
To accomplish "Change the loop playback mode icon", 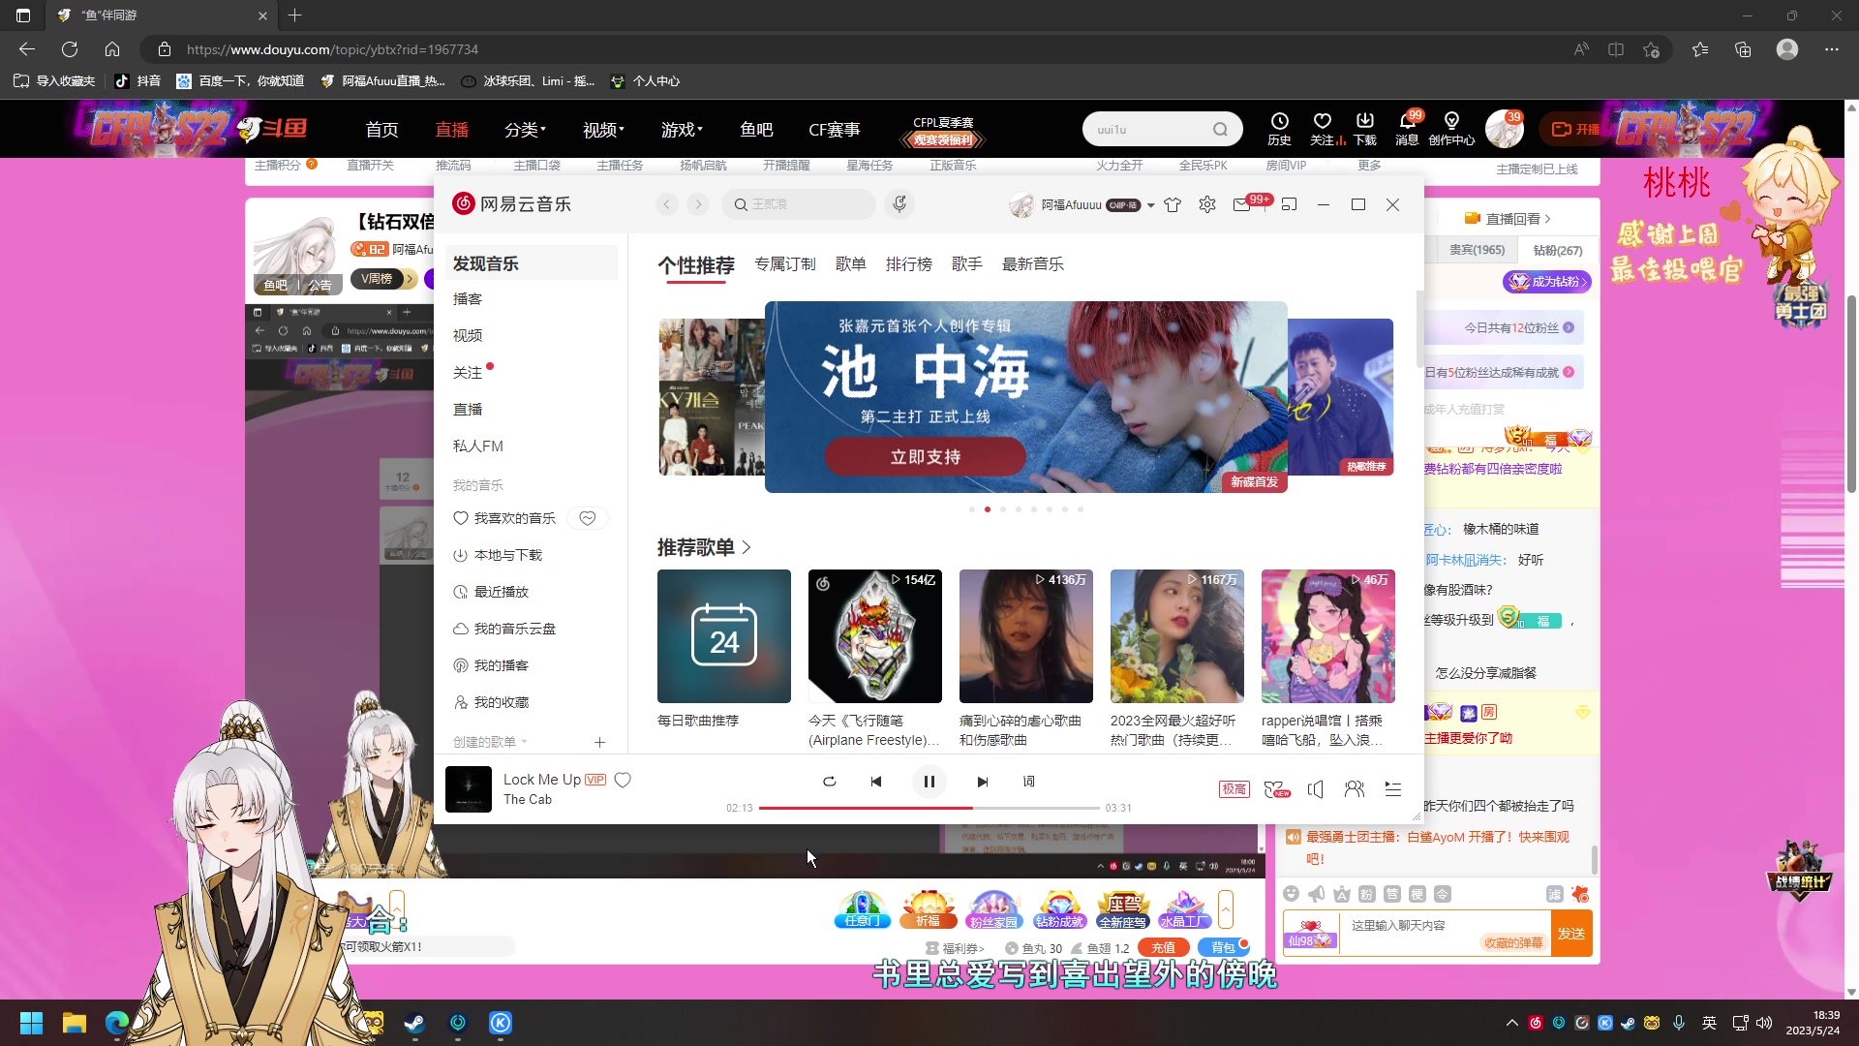I will click(829, 782).
